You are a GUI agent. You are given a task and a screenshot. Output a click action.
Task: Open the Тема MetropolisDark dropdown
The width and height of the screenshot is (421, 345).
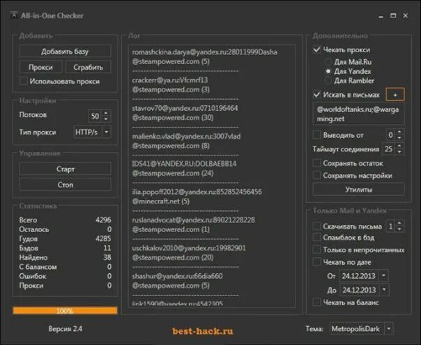click(x=388, y=329)
